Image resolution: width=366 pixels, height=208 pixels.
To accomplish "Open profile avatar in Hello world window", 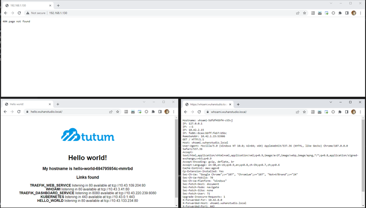I will [x=167, y=112].
